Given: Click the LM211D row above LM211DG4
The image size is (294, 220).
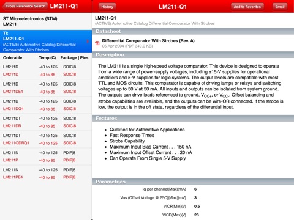Looking at the screenshot, I should (x=46, y=101).
